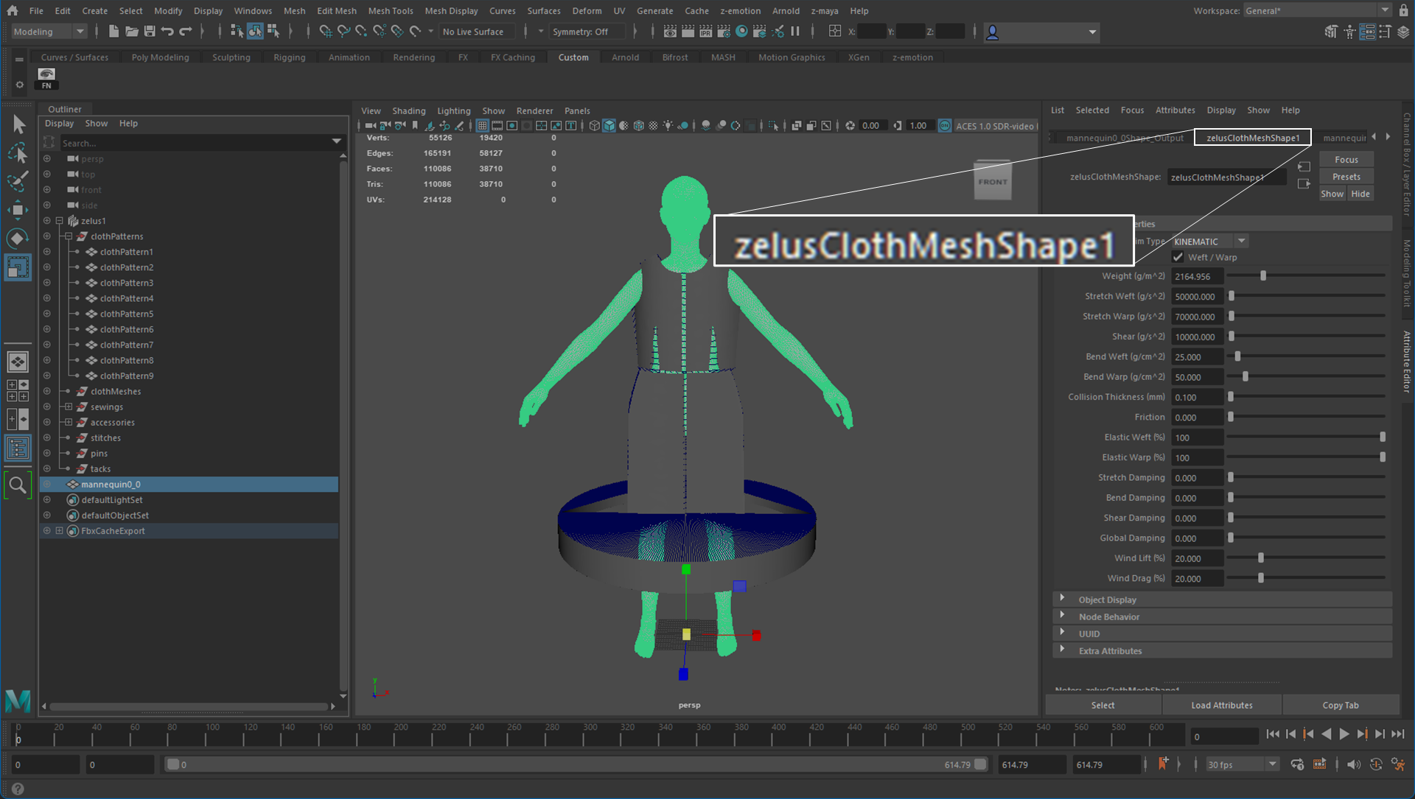Toggle visibility dot for mannequin0_0
The width and height of the screenshot is (1415, 799).
point(47,484)
